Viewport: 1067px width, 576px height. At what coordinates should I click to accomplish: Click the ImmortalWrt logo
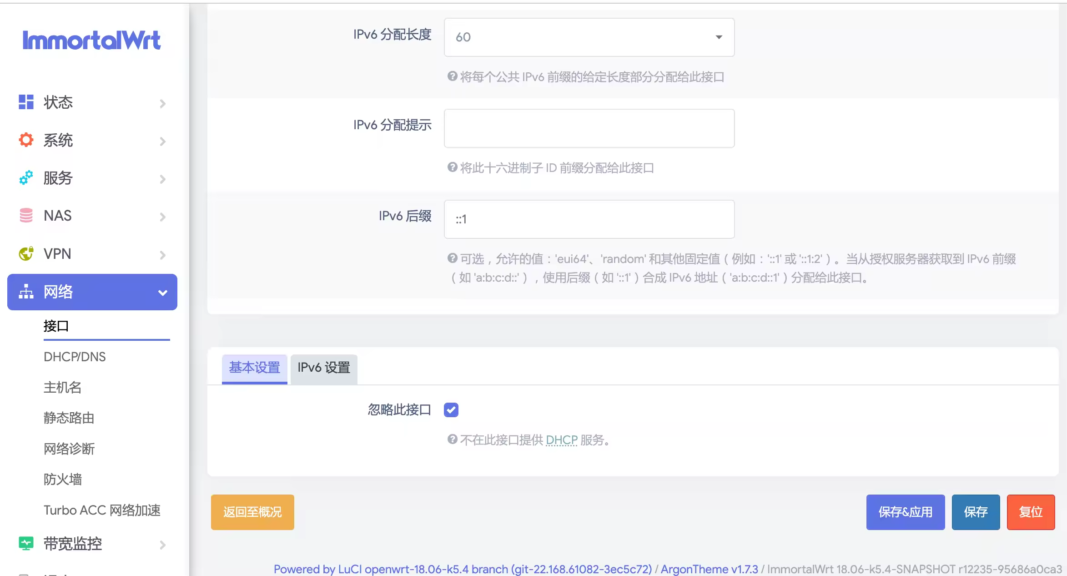tap(91, 40)
